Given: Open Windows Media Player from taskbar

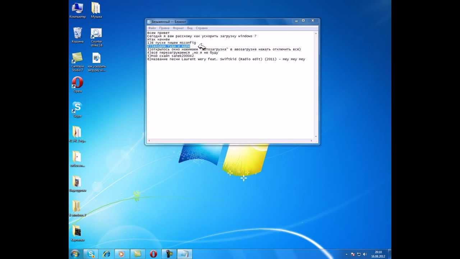Looking at the screenshot, I should [122, 254].
